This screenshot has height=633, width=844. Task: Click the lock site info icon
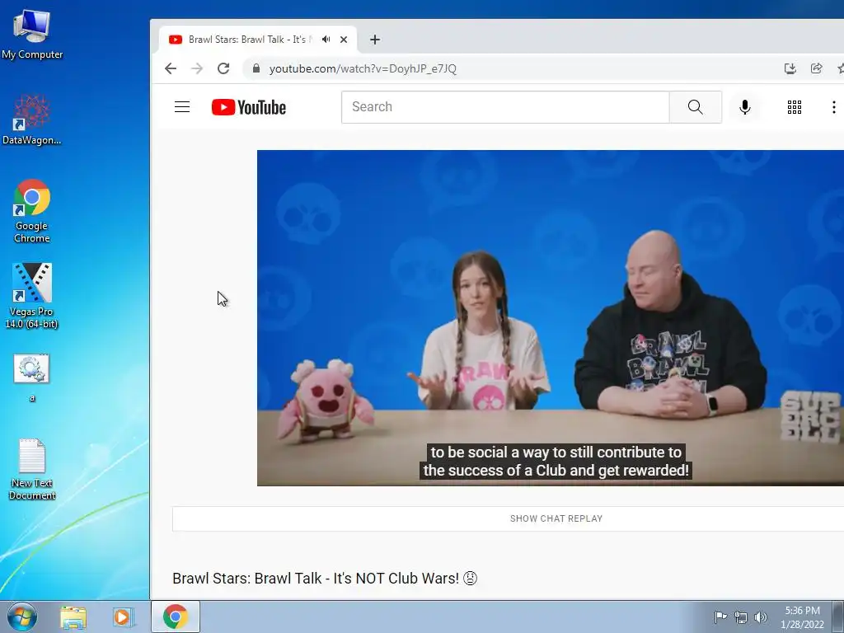click(256, 68)
